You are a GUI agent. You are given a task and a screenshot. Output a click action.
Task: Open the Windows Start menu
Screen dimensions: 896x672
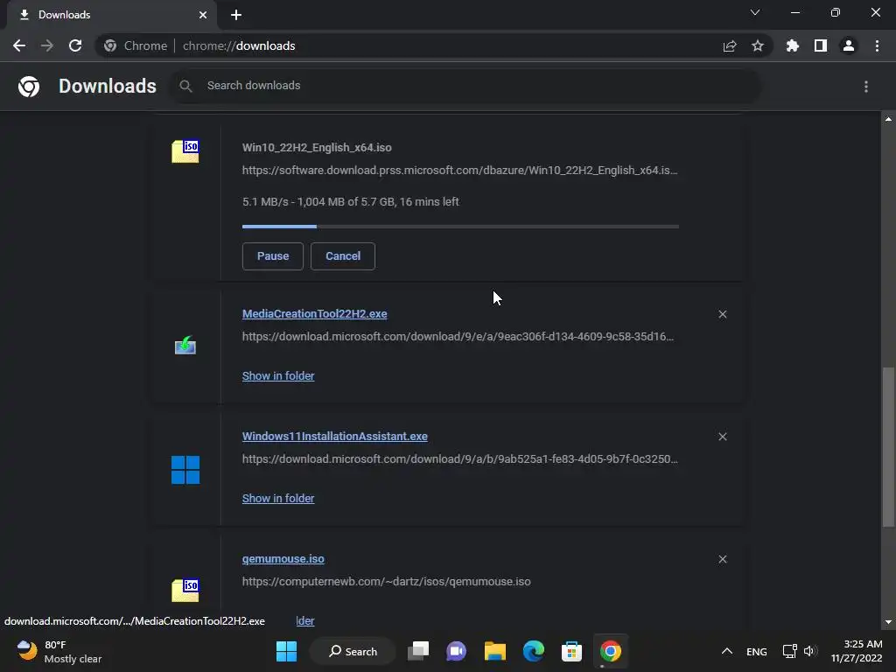(286, 651)
